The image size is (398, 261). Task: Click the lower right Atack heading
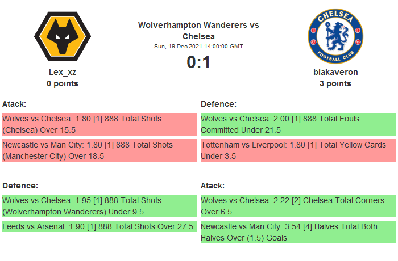(x=213, y=186)
